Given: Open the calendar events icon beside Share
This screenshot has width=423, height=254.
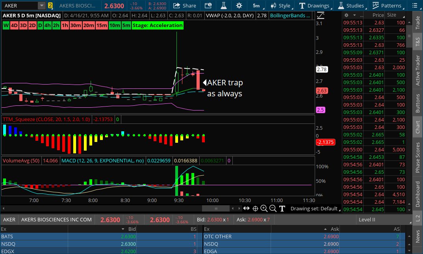Looking at the screenshot, I should tap(208, 6).
